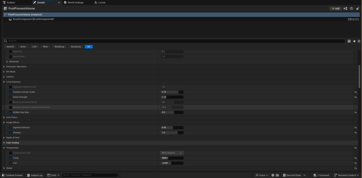Image resolution: width=362 pixels, height=178 pixels.
Task: Open the Blueprint/Add Script icon next to Add
Action: coord(345,8)
